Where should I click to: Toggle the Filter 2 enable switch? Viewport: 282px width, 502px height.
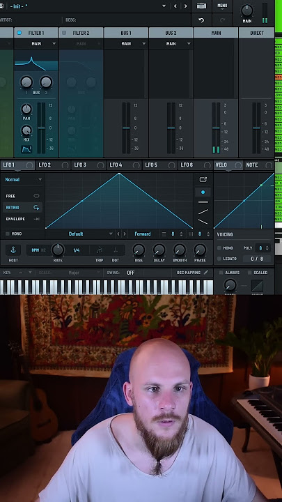click(64, 33)
